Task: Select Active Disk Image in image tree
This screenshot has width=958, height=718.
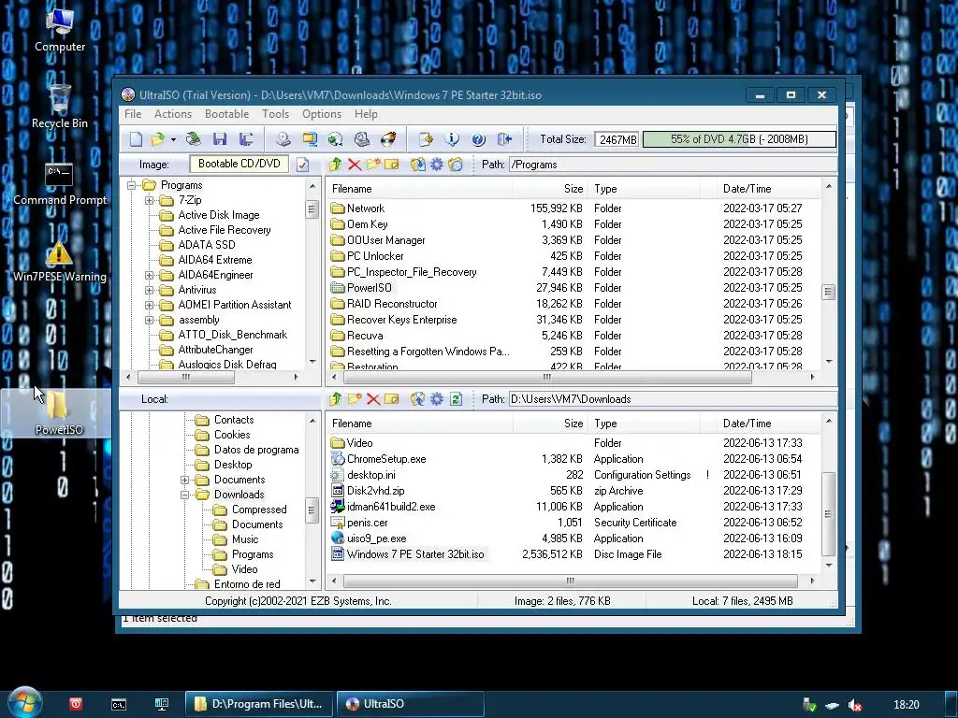Action: [x=218, y=215]
